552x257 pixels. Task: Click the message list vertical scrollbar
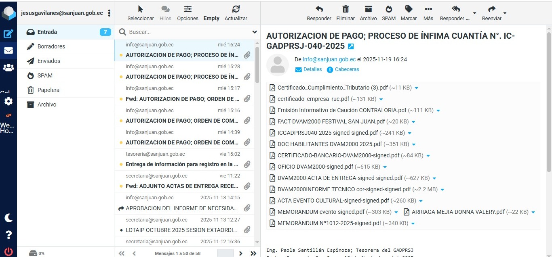click(x=257, y=65)
